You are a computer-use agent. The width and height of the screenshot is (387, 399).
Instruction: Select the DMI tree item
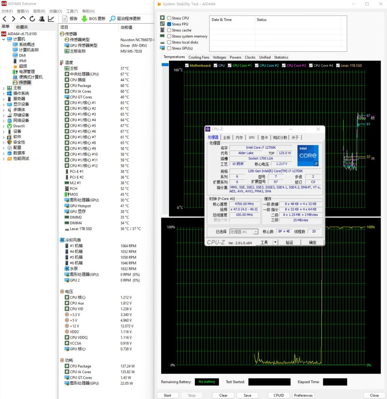pos(19,55)
